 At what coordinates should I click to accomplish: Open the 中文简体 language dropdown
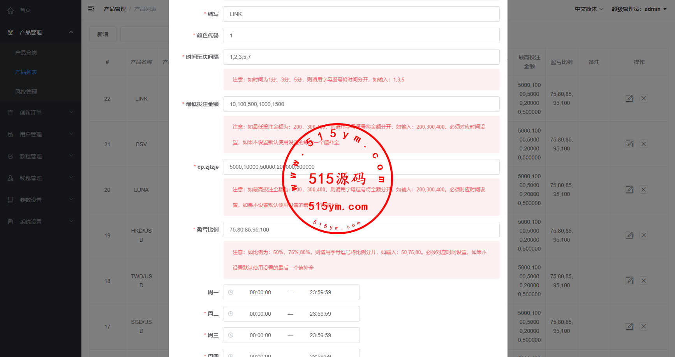coord(589,9)
